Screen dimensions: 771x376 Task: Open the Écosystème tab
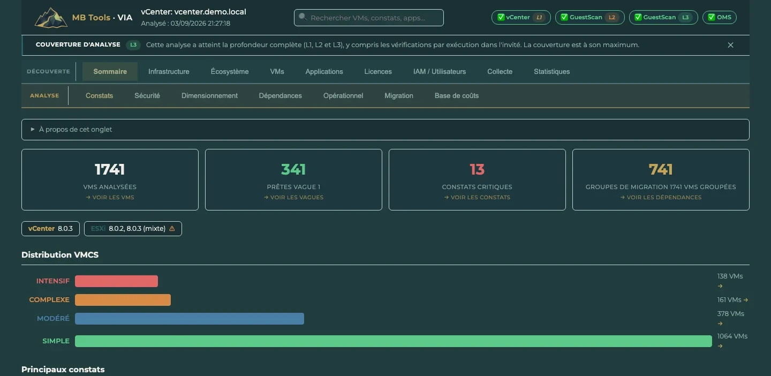pyautogui.click(x=230, y=71)
